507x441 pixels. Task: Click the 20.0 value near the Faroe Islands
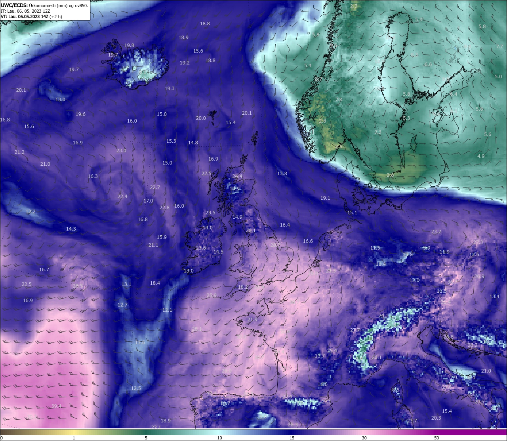pos(201,118)
